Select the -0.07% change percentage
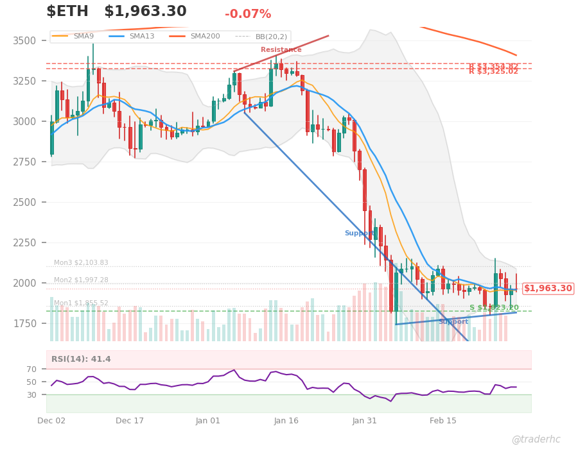This screenshot has width=578, height=449. coord(247,12)
